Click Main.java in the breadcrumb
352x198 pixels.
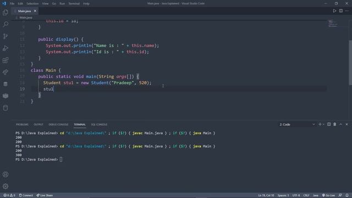pos(26,18)
